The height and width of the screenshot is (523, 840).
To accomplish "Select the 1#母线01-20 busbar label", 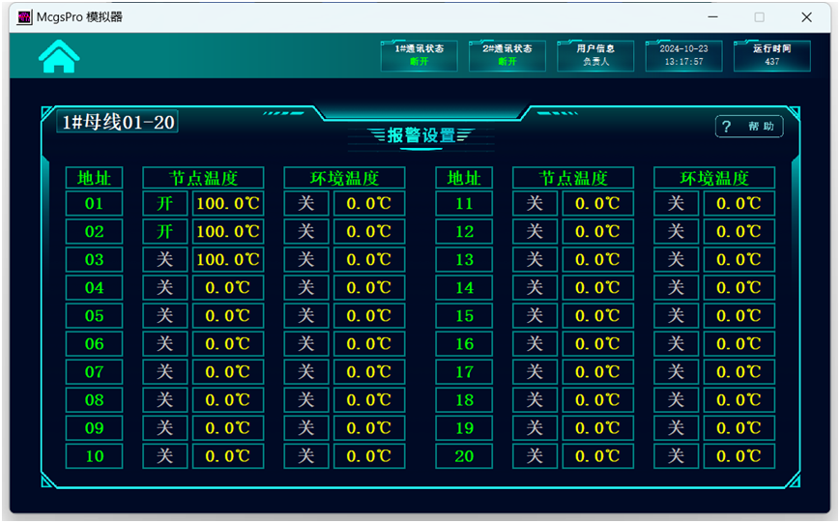I will click(117, 122).
